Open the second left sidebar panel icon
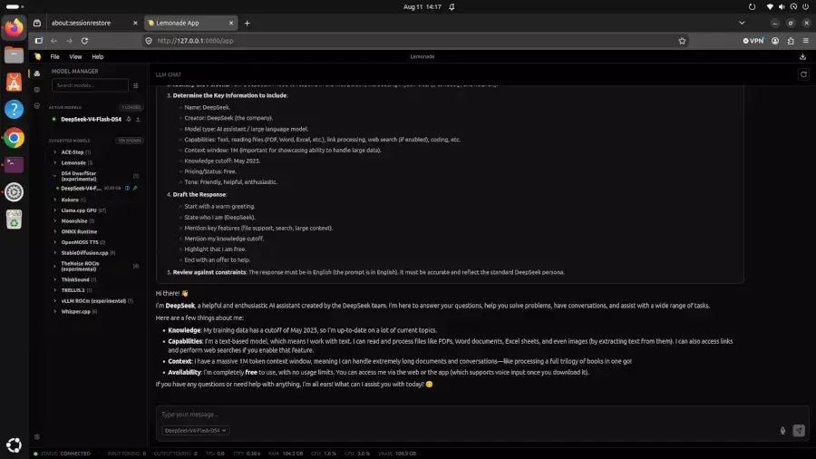 (x=37, y=90)
